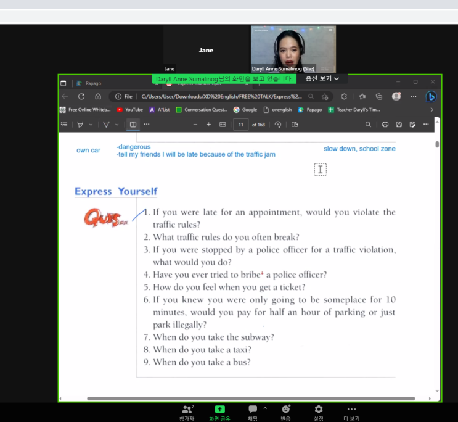Search within the PDF magnifier icon
458x422 pixels.
pyautogui.click(x=368, y=125)
